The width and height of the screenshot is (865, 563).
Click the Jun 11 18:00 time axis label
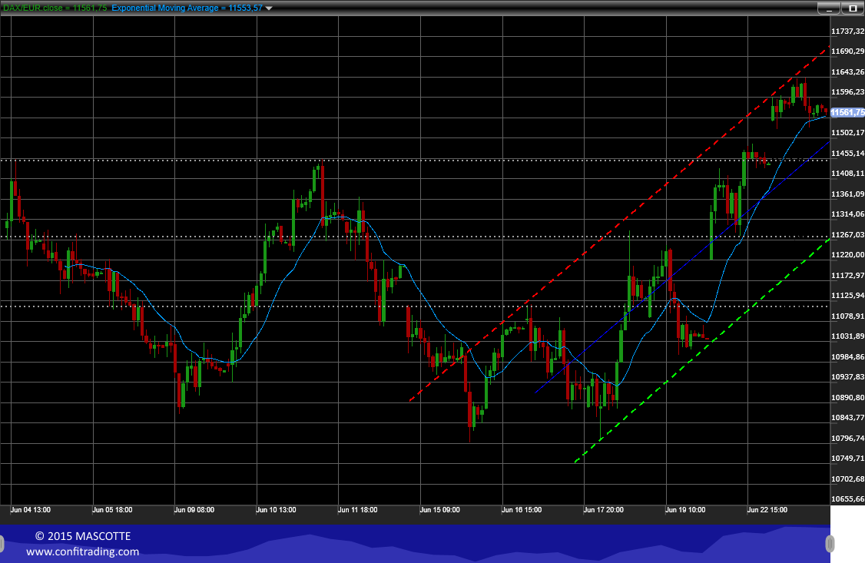357,510
